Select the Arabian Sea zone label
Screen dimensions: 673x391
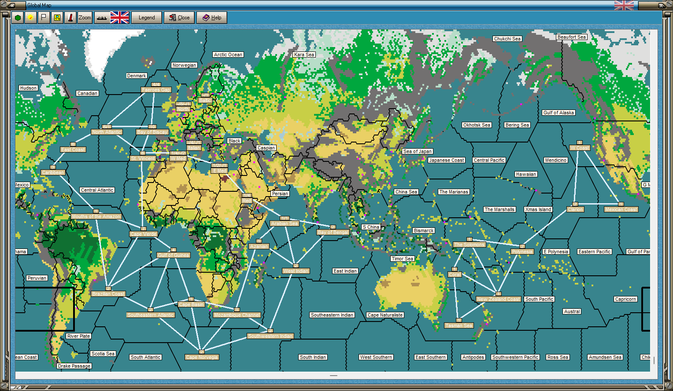285,223
